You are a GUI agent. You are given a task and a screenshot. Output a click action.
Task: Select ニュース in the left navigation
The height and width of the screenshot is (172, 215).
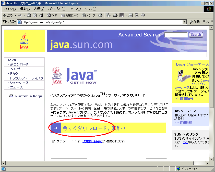pos(16,87)
